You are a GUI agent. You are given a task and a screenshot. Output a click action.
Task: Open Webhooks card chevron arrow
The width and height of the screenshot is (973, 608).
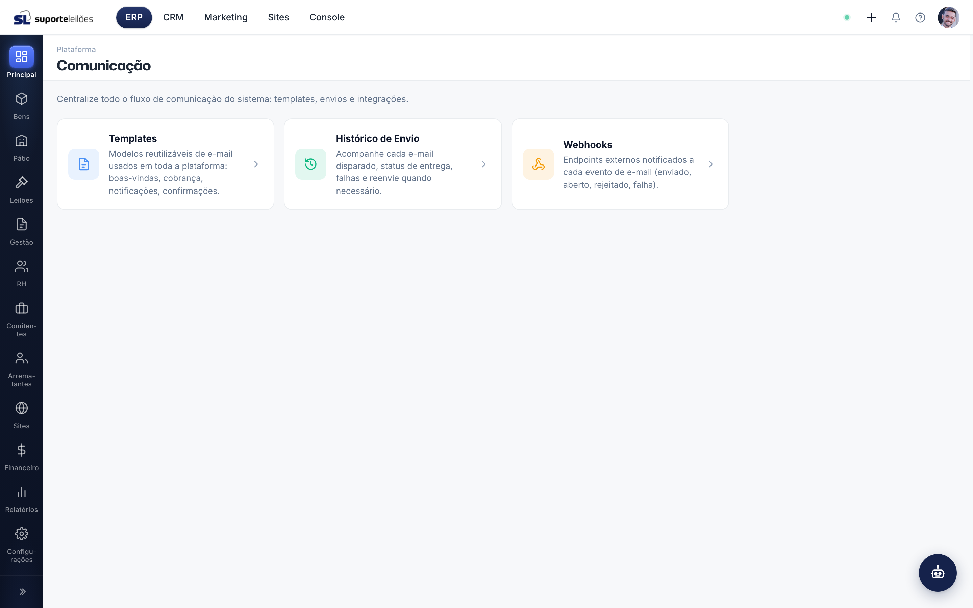click(711, 164)
